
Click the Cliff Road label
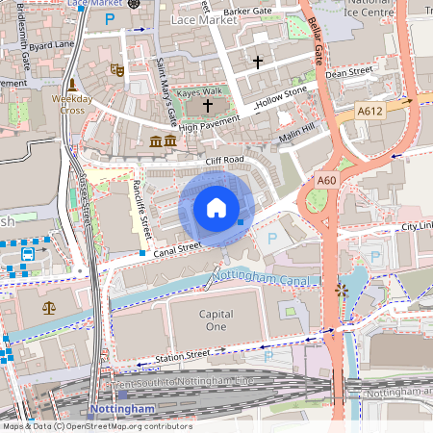(x=224, y=160)
